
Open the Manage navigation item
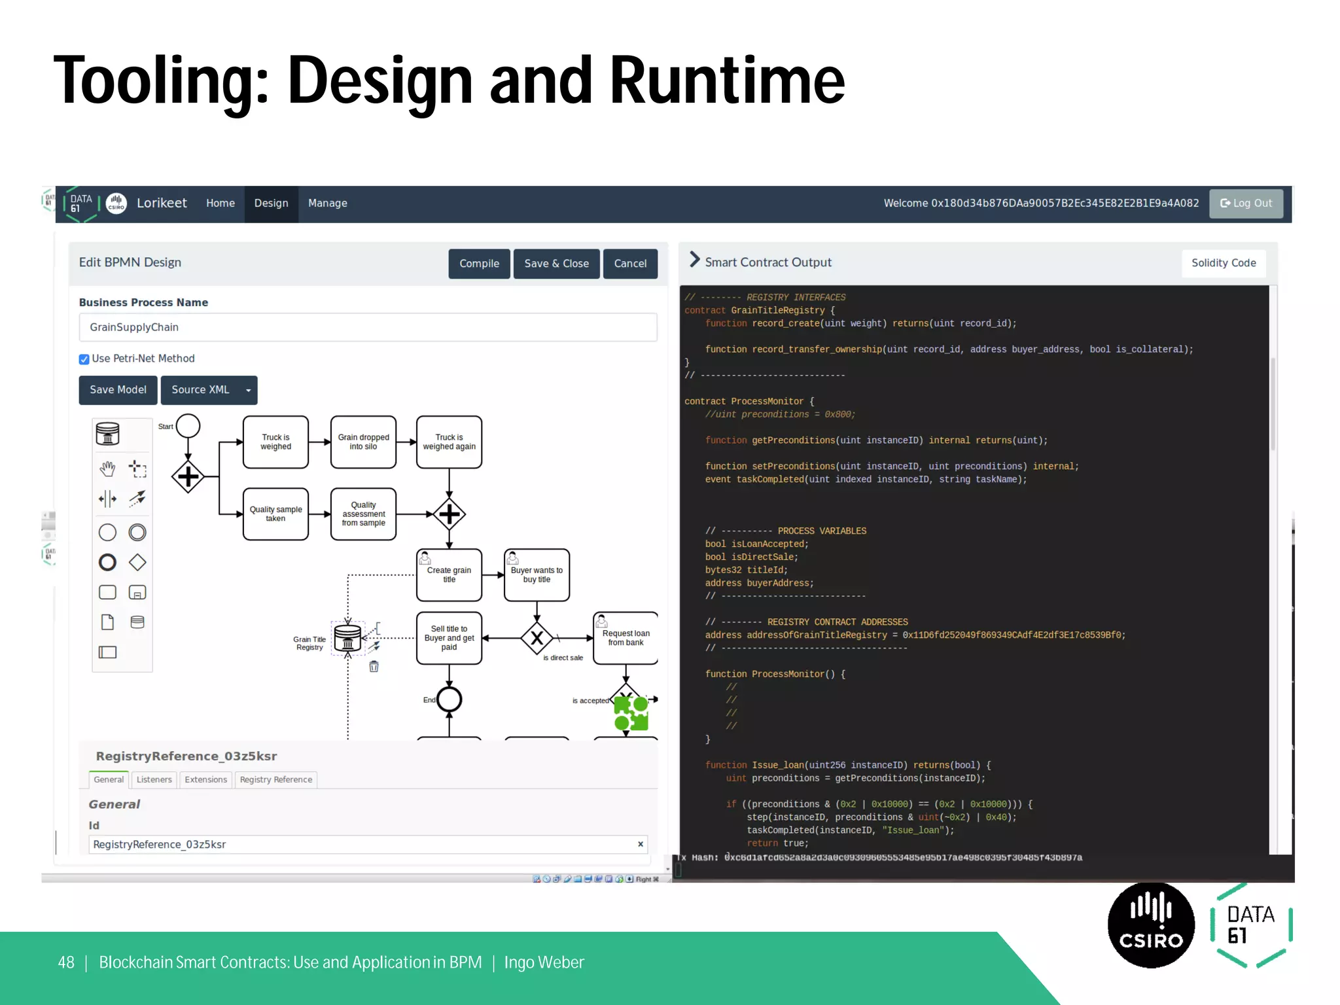[x=328, y=203]
